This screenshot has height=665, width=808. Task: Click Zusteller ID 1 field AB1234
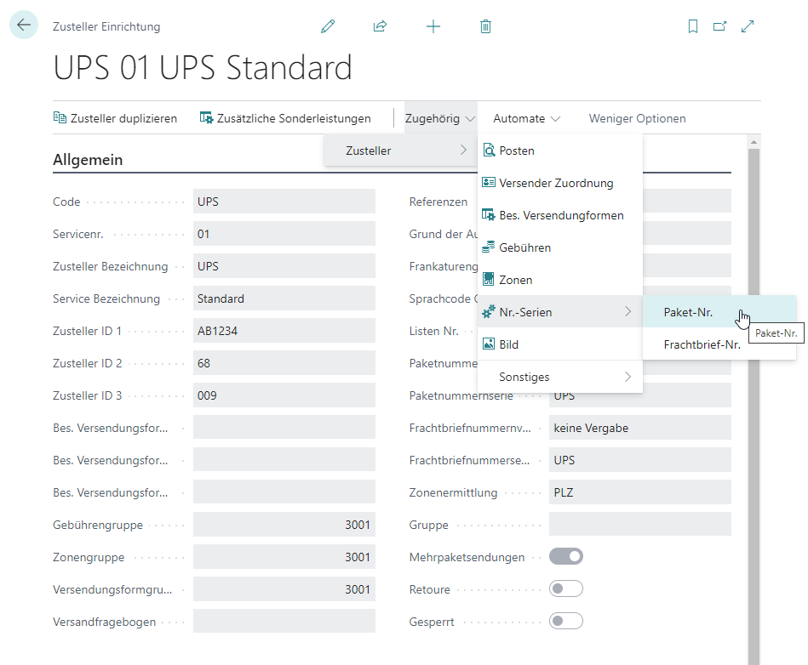click(x=284, y=331)
